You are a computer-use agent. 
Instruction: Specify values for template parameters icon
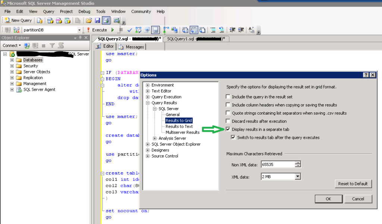click(x=251, y=30)
